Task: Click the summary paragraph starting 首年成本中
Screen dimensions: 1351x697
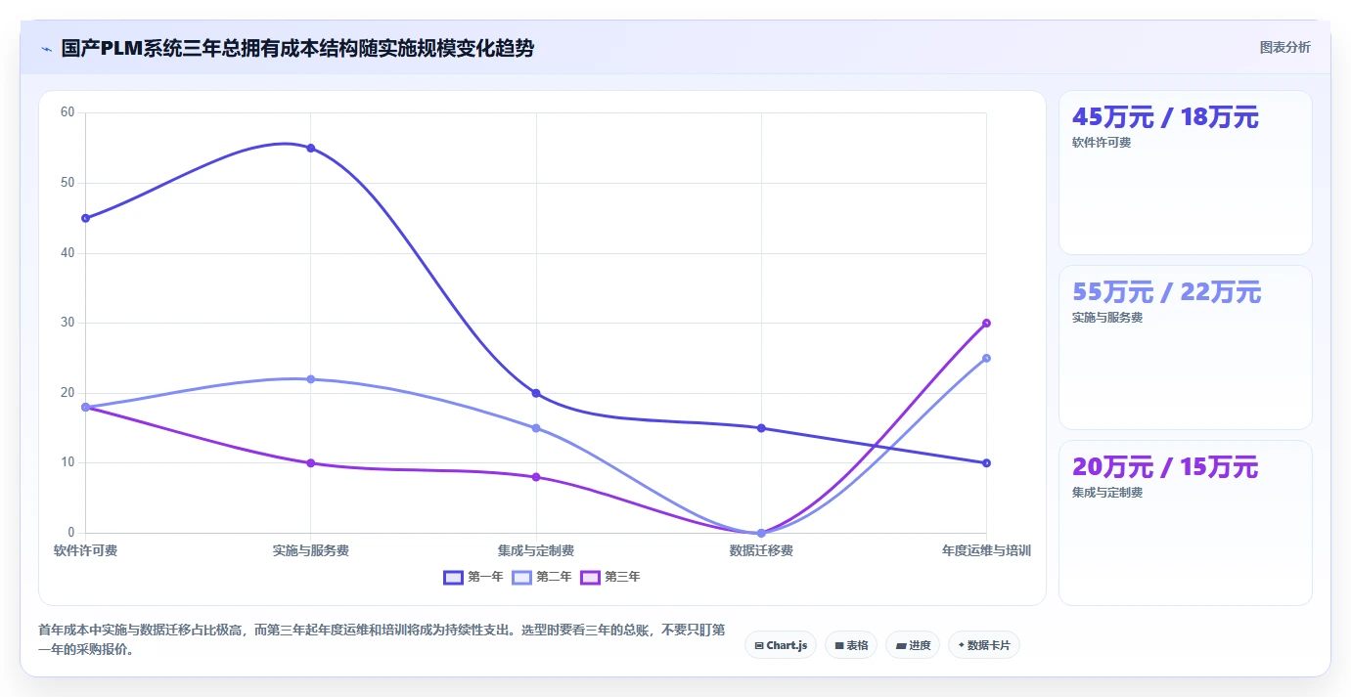Action: 382,639
